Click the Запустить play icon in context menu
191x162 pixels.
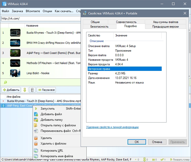pyautogui.click(x=36, y=109)
